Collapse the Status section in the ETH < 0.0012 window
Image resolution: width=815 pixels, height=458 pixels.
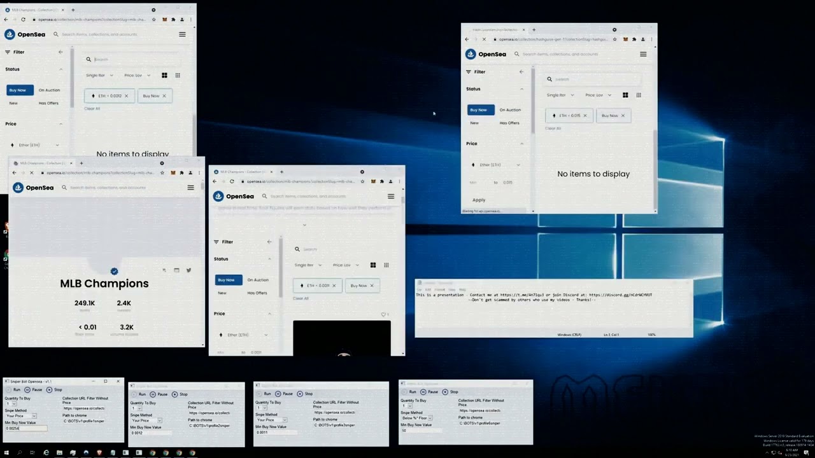[x=61, y=69]
